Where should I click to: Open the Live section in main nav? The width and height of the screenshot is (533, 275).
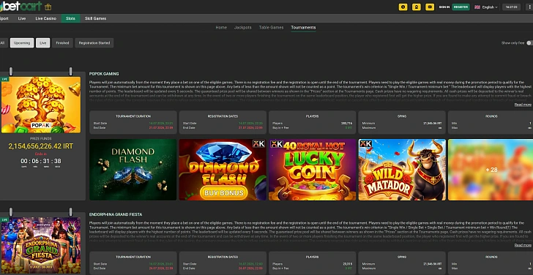[22, 18]
